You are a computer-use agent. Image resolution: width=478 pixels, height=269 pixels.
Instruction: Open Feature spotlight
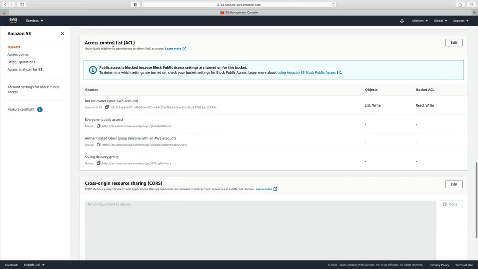tap(21, 110)
